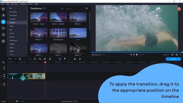Open the Settings menu

coord(23,4)
